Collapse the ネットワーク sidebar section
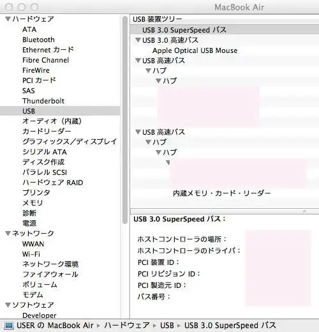Viewport: 319px width, 332px height. [x=8, y=234]
